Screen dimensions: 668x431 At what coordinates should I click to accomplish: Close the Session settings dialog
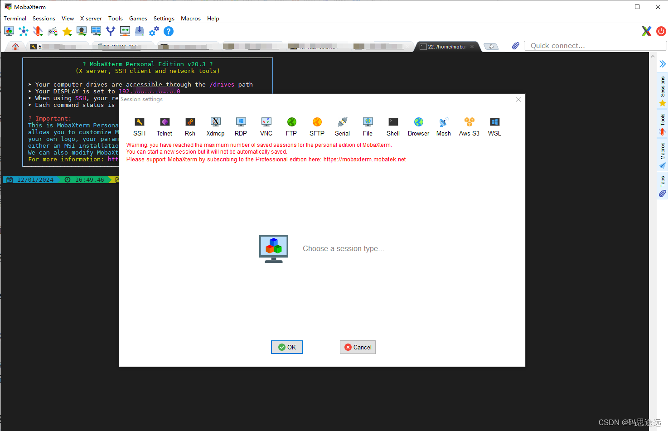[x=518, y=99]
